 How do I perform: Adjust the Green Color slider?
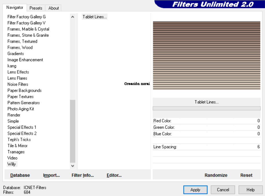[207, 127]
